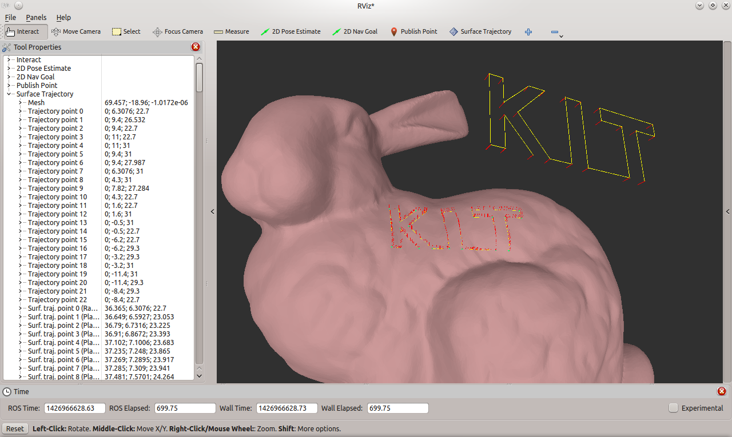Click the scrollbar up arrow in Tool Properties

[199, 59]
